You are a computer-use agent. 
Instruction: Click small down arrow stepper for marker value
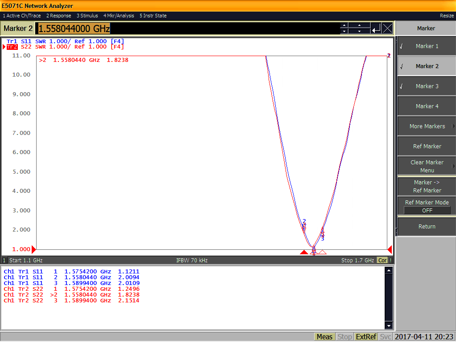[x=344, y=32]
